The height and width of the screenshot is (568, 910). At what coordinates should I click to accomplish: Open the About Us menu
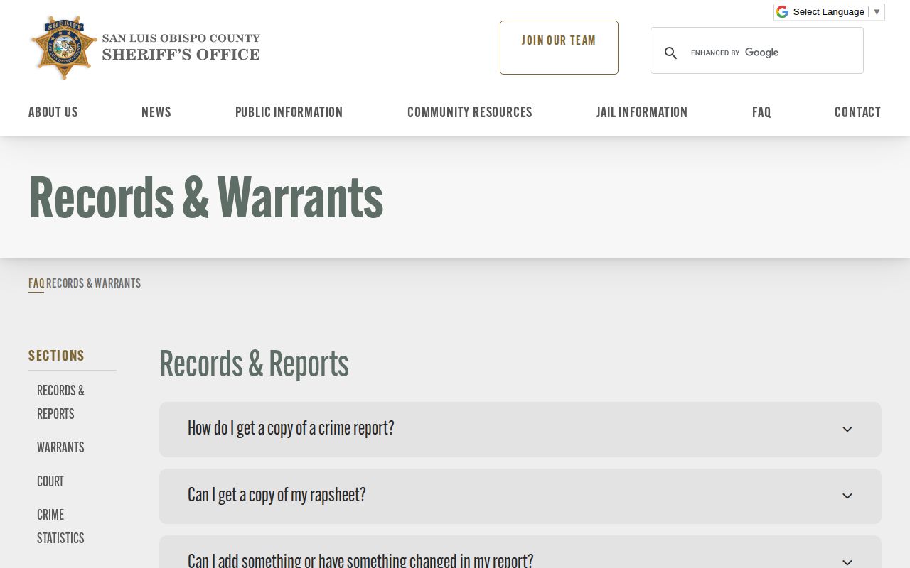(x=53, y=112)
